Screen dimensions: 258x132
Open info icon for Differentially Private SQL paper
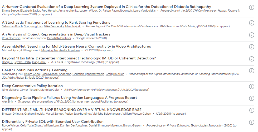[251, 122]
